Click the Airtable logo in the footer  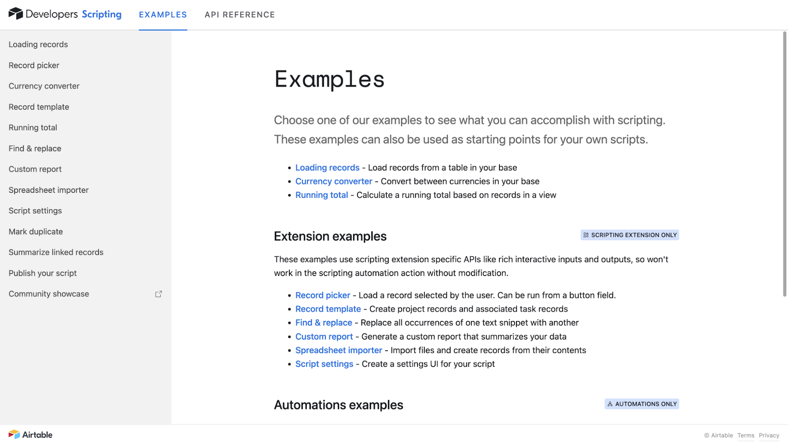30,435
